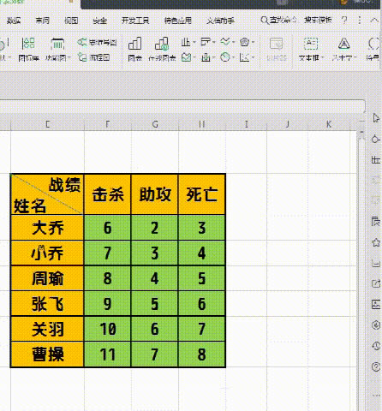Insert an area chart from the ribbon

coord(186,57)
